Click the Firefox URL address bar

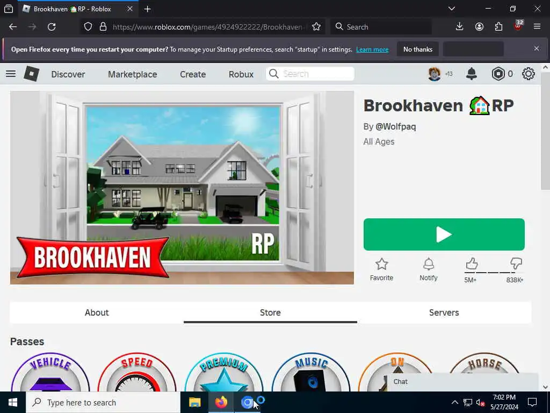210,27
